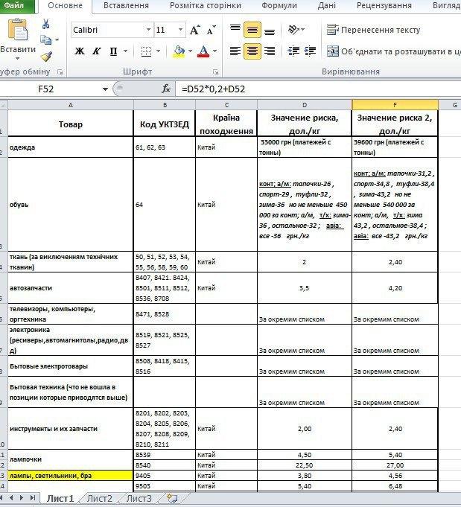The height and width of the screenshot is (507, 461).
Task: Click the Cut scissors icon
Action: pyautogui.click(x=46, y=24)
